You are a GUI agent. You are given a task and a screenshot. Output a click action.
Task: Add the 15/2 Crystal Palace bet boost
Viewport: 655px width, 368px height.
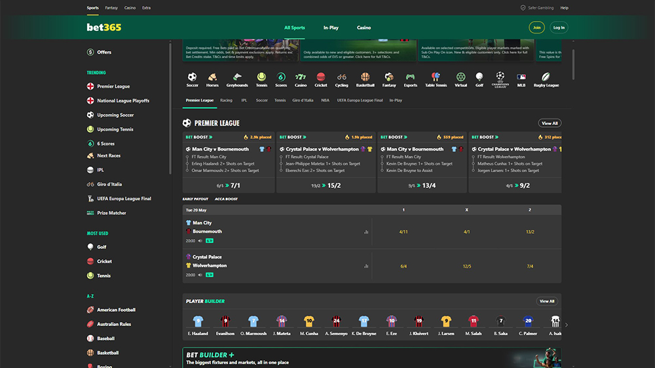[326, 185]
